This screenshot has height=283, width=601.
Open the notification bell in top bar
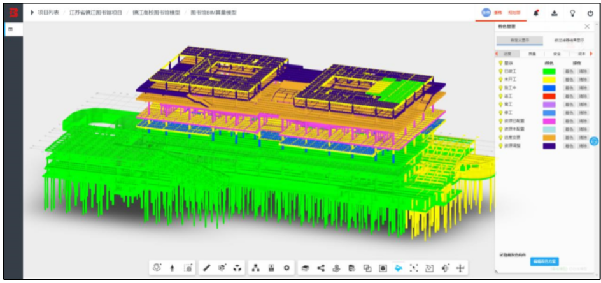[536, 13]
